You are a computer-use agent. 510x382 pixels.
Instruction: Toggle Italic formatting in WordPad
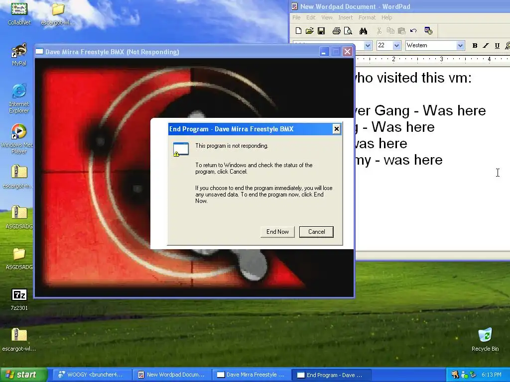(486, 45)
